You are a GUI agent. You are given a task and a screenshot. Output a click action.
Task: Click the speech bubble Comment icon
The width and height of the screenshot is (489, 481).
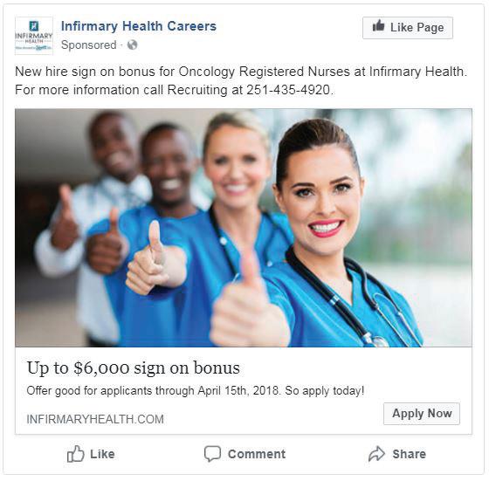tap(212, 454)
